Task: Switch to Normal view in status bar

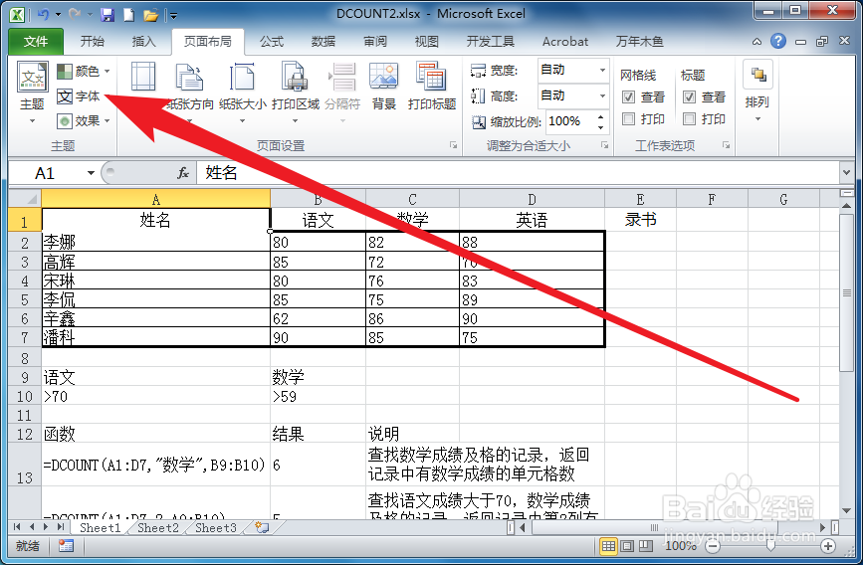Action: tap(608, 546)
